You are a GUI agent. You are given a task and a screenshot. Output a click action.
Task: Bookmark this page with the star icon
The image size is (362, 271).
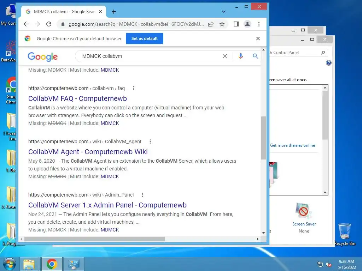pos(222,24)
